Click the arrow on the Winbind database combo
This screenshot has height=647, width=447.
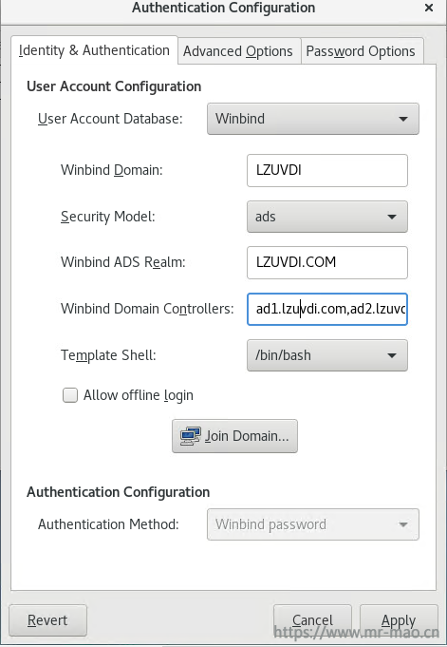click(403, 119)
